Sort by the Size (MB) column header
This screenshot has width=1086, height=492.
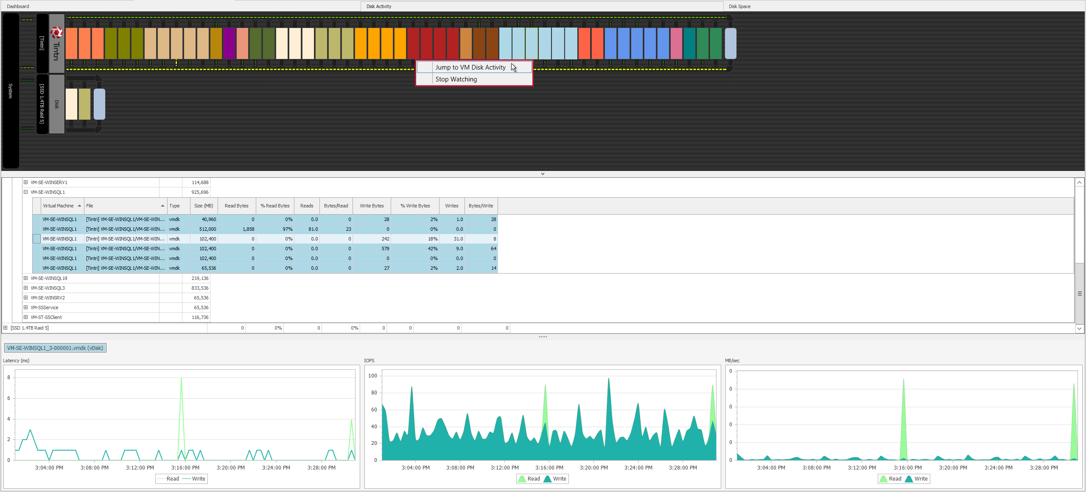(204, 206)
